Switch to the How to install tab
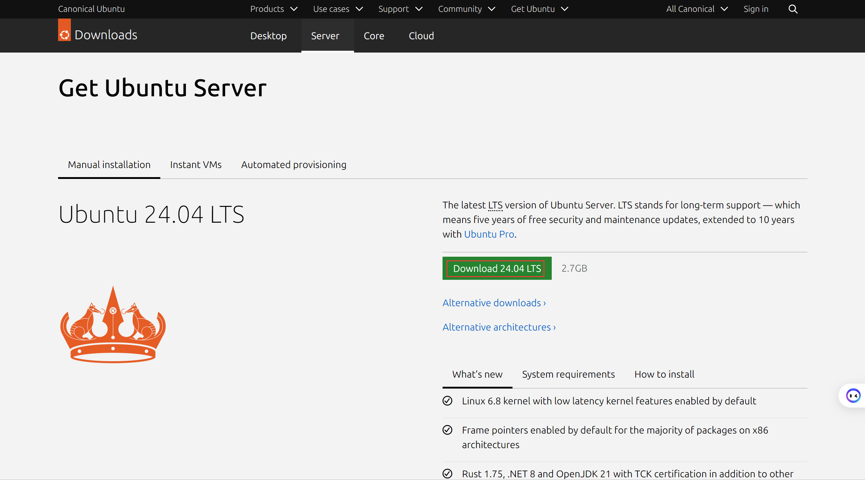 664,374
